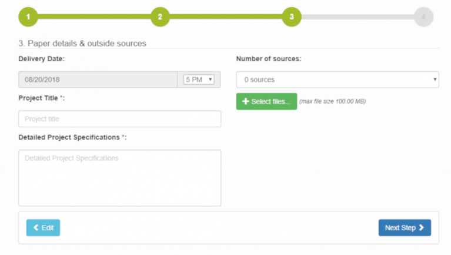Viewport: 451px width, 255px height.
Task: Click the left chevron icon beside Edit
Action: point(36,228)
